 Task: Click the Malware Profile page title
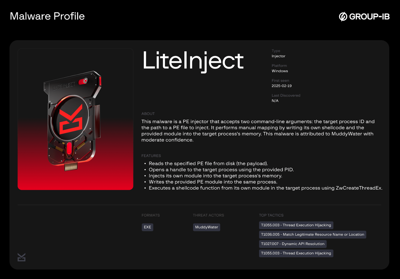tap(47, 16)
